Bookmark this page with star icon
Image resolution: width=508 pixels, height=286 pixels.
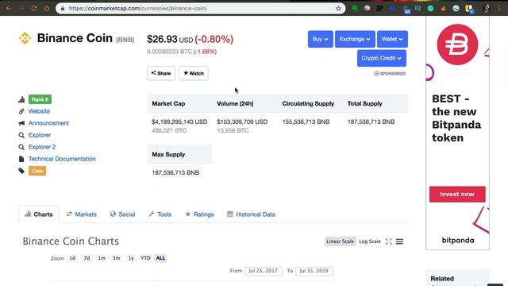coord(338,9)
